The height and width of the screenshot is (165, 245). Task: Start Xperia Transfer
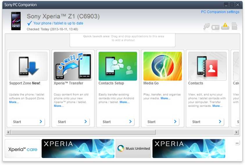tap(73, 122)
